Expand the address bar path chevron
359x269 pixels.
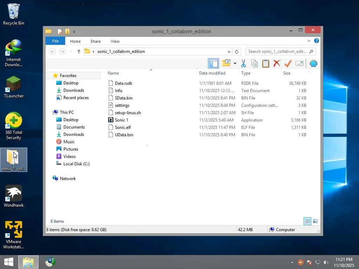coord(93,51)
